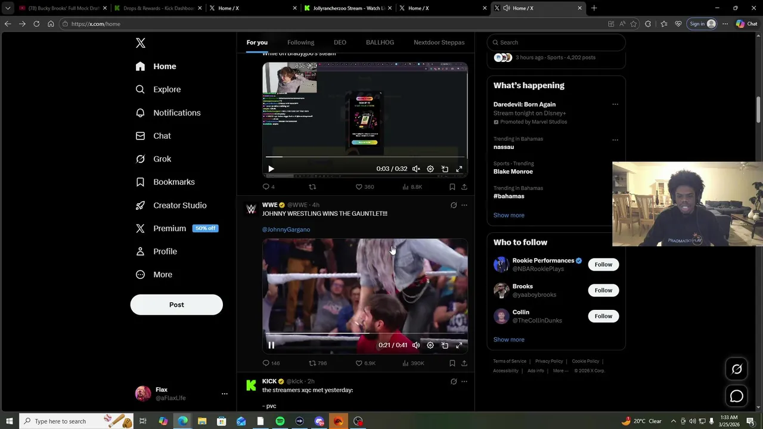Follow Brooks @yaaboybrooks
Screen dimensions: 763x429
click(603, 290)
